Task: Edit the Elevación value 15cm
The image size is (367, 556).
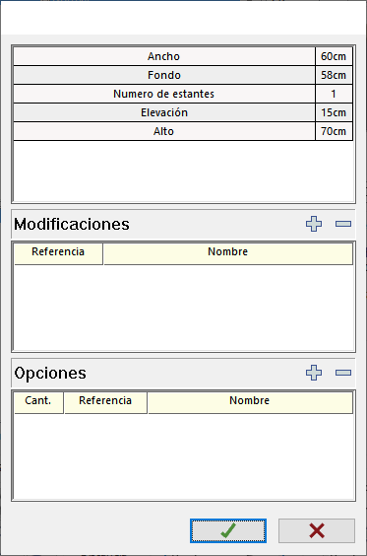Action: coord(334,112)
